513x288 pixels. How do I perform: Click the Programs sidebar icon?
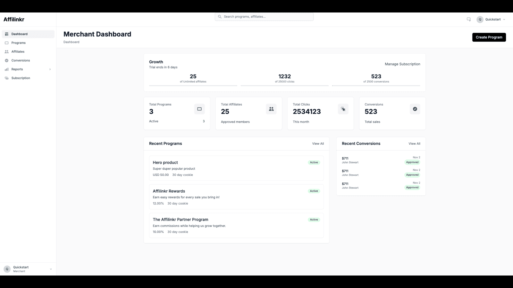coord(6,43)
